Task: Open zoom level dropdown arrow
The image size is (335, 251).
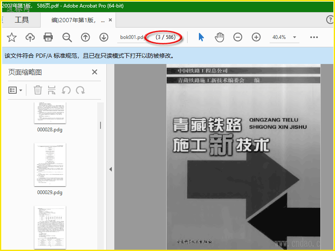Action: 295,37
